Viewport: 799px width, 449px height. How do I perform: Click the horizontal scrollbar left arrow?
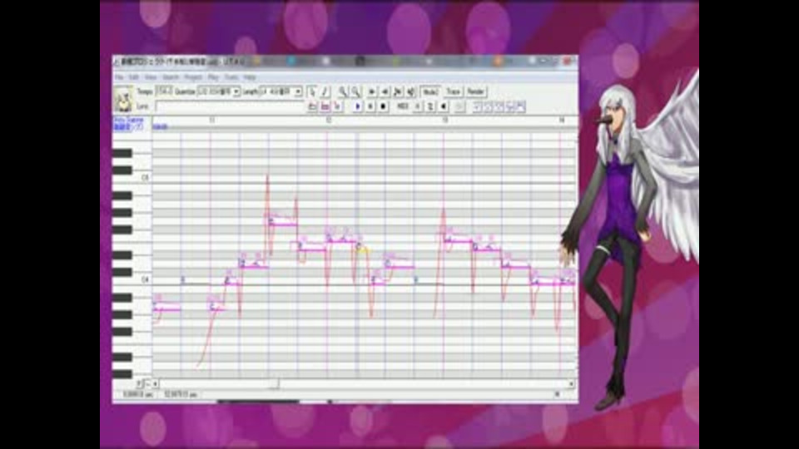tap(155, 384)
